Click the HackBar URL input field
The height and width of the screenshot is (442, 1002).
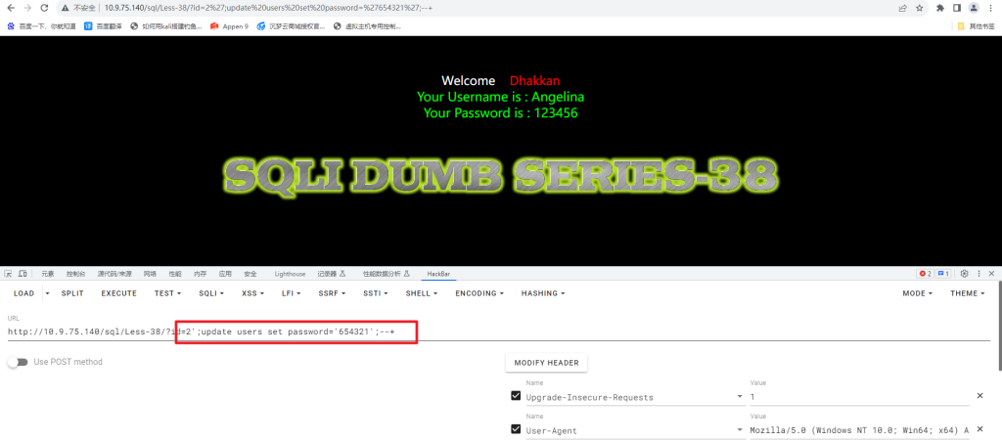pos(489,331)
